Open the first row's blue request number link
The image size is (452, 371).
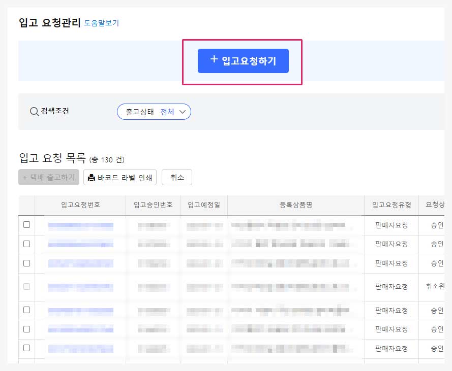[80, 225]
